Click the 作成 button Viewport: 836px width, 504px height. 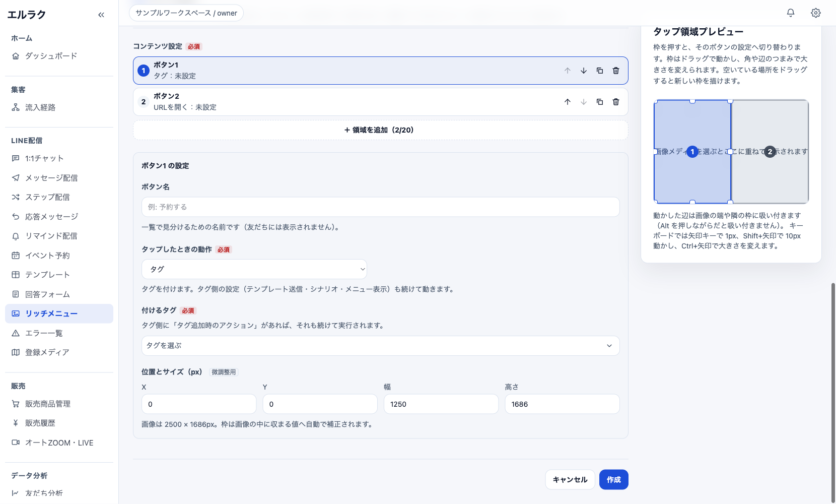613,480
